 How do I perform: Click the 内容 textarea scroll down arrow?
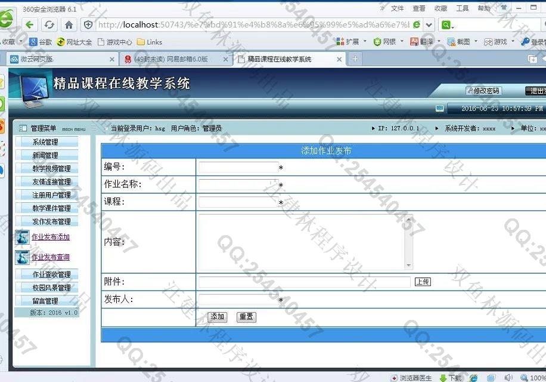pyautogui.click(x=409, y=266)
